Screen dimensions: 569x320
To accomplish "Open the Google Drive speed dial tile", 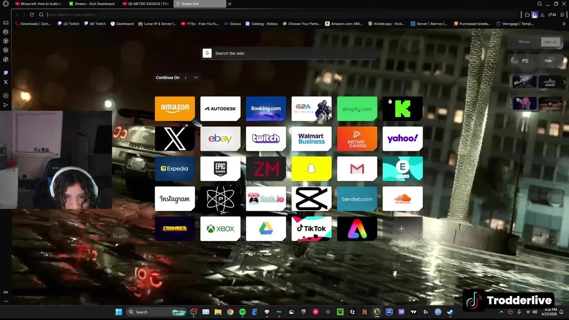I will coord(266,229).
